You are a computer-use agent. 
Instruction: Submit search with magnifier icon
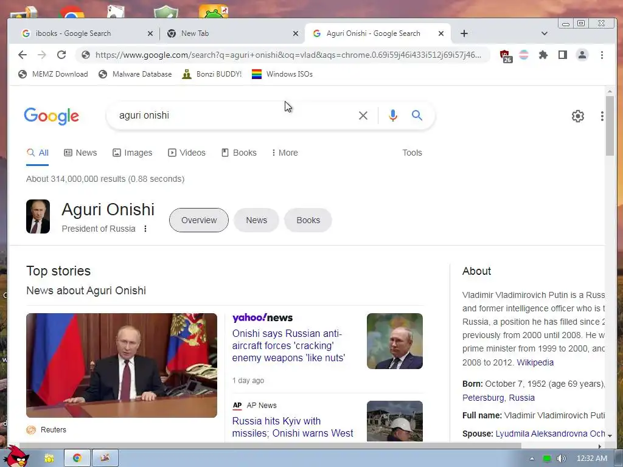[x=417, y=115]
